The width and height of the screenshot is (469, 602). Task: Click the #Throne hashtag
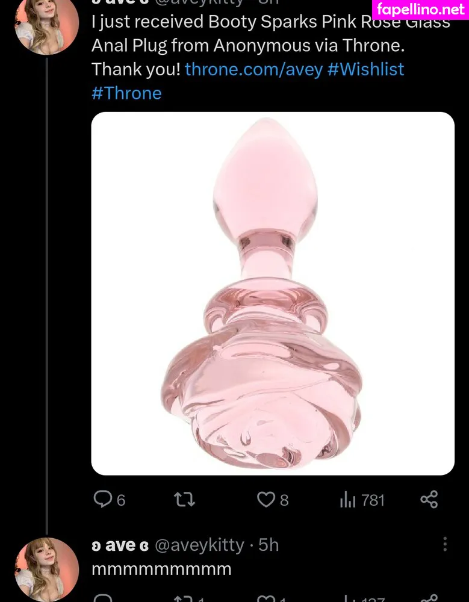tap(126, 93)
